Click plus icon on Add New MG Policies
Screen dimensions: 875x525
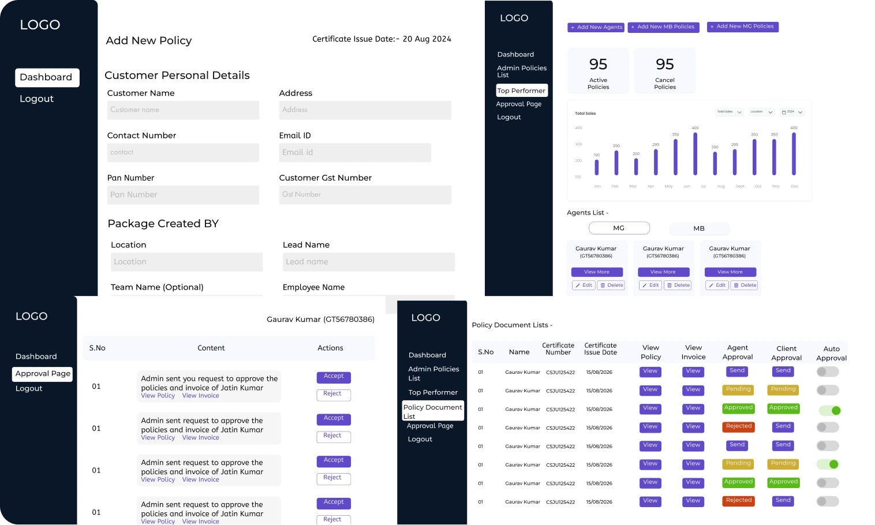pos(712,27)
